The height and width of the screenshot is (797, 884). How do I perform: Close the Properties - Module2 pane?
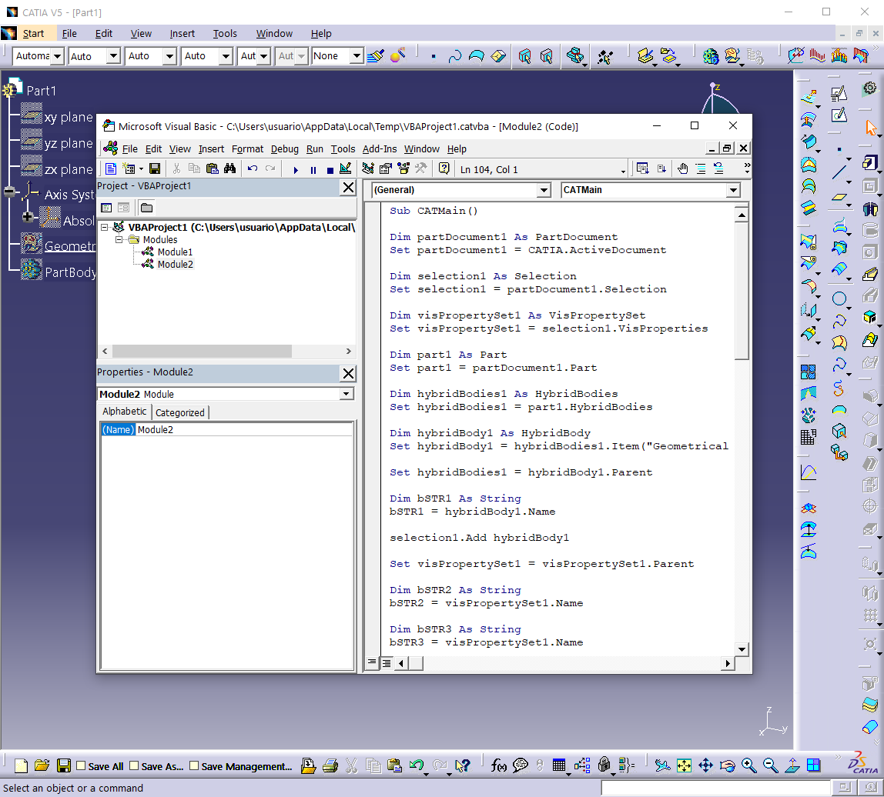[x=348, y=373]
